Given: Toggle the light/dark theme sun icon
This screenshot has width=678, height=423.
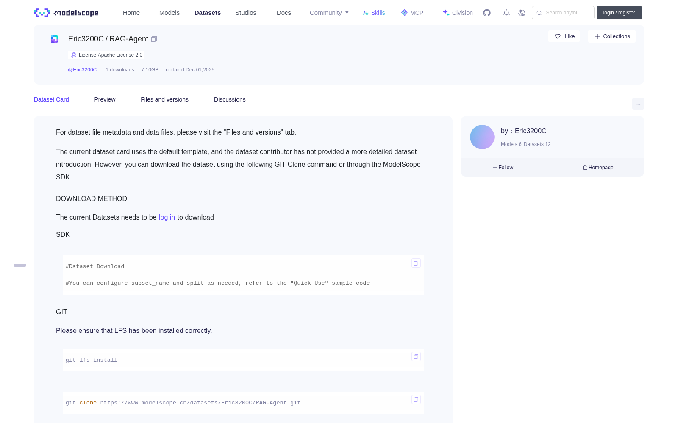Looking at the screenshot, I should (x=506, y=13).
